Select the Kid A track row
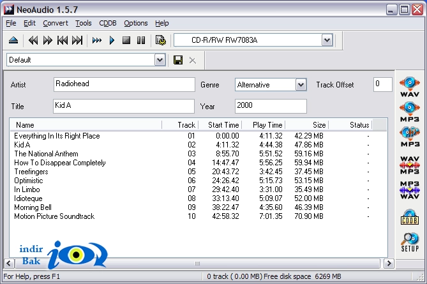This screenshot has width=427, height=284. point(22,145)
